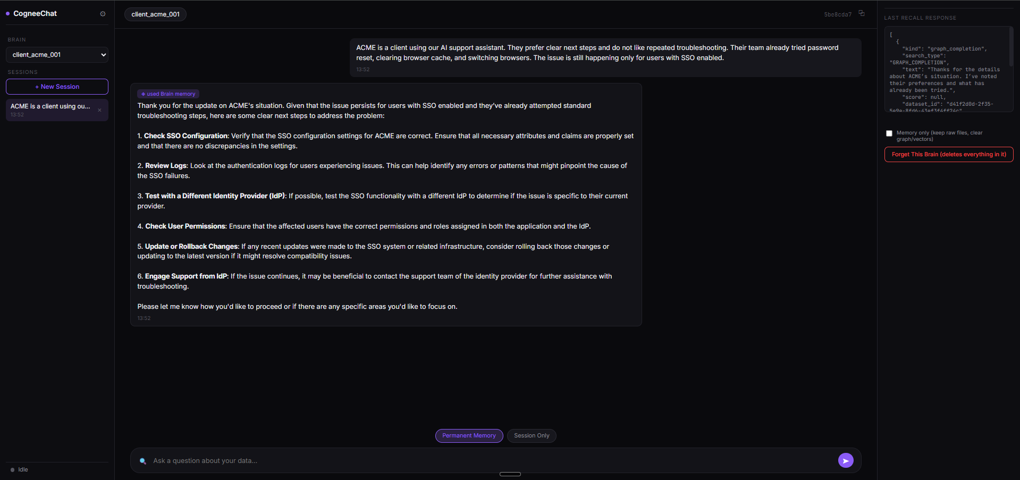The height and width of the screenshot is (480, 1020).
Task: Start a New Session
Action: [x=57, y=87]
